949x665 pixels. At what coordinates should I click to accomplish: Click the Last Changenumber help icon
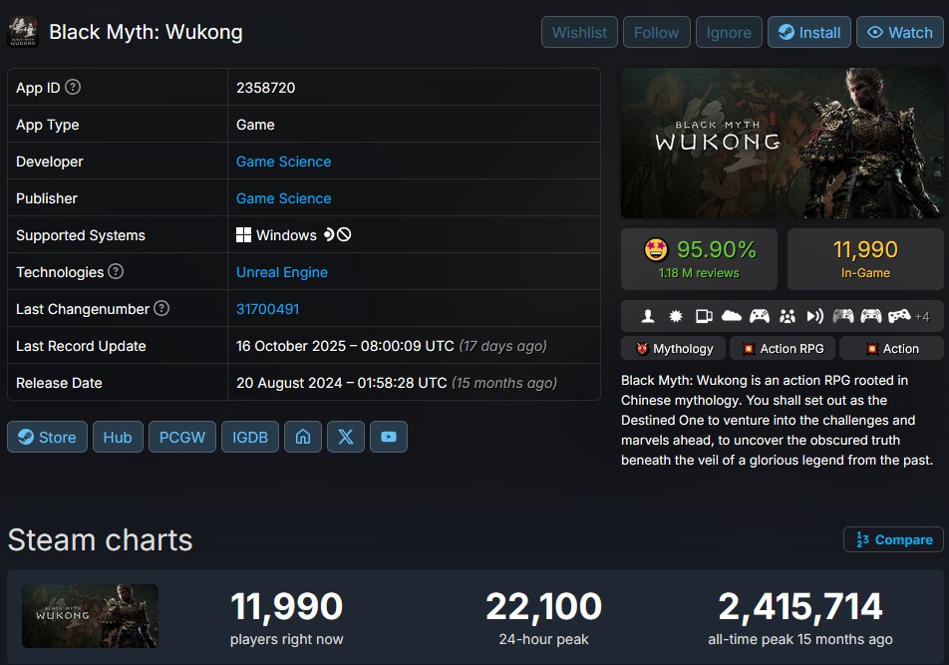click(x=161, y=309)
